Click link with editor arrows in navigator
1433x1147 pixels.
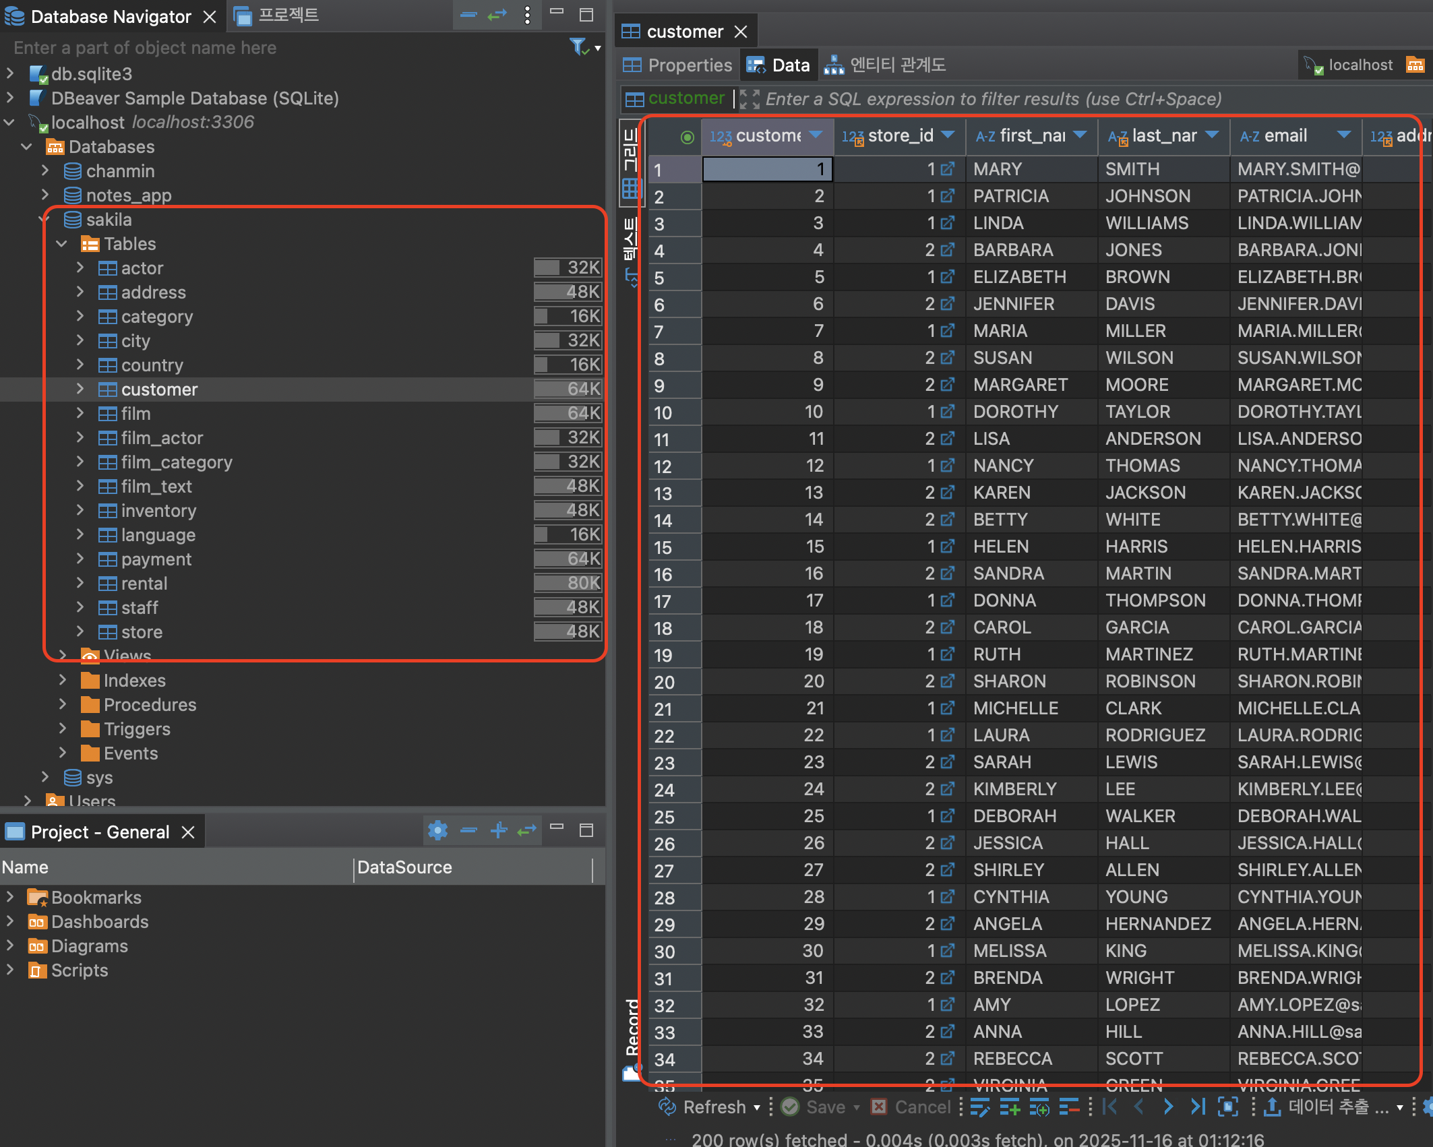coord(497,15)
